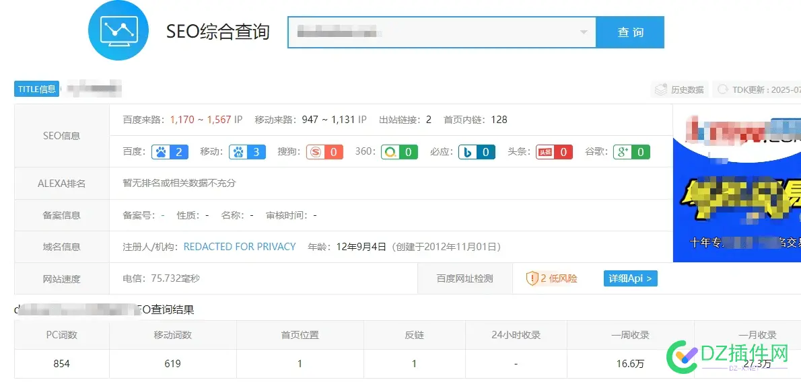Click REDACTED FOR PRIVACY registrant link
The image size is (801, 384).
(240, 247)
